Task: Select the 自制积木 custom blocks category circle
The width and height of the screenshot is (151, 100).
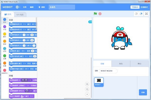Action: tap(5, 70)
